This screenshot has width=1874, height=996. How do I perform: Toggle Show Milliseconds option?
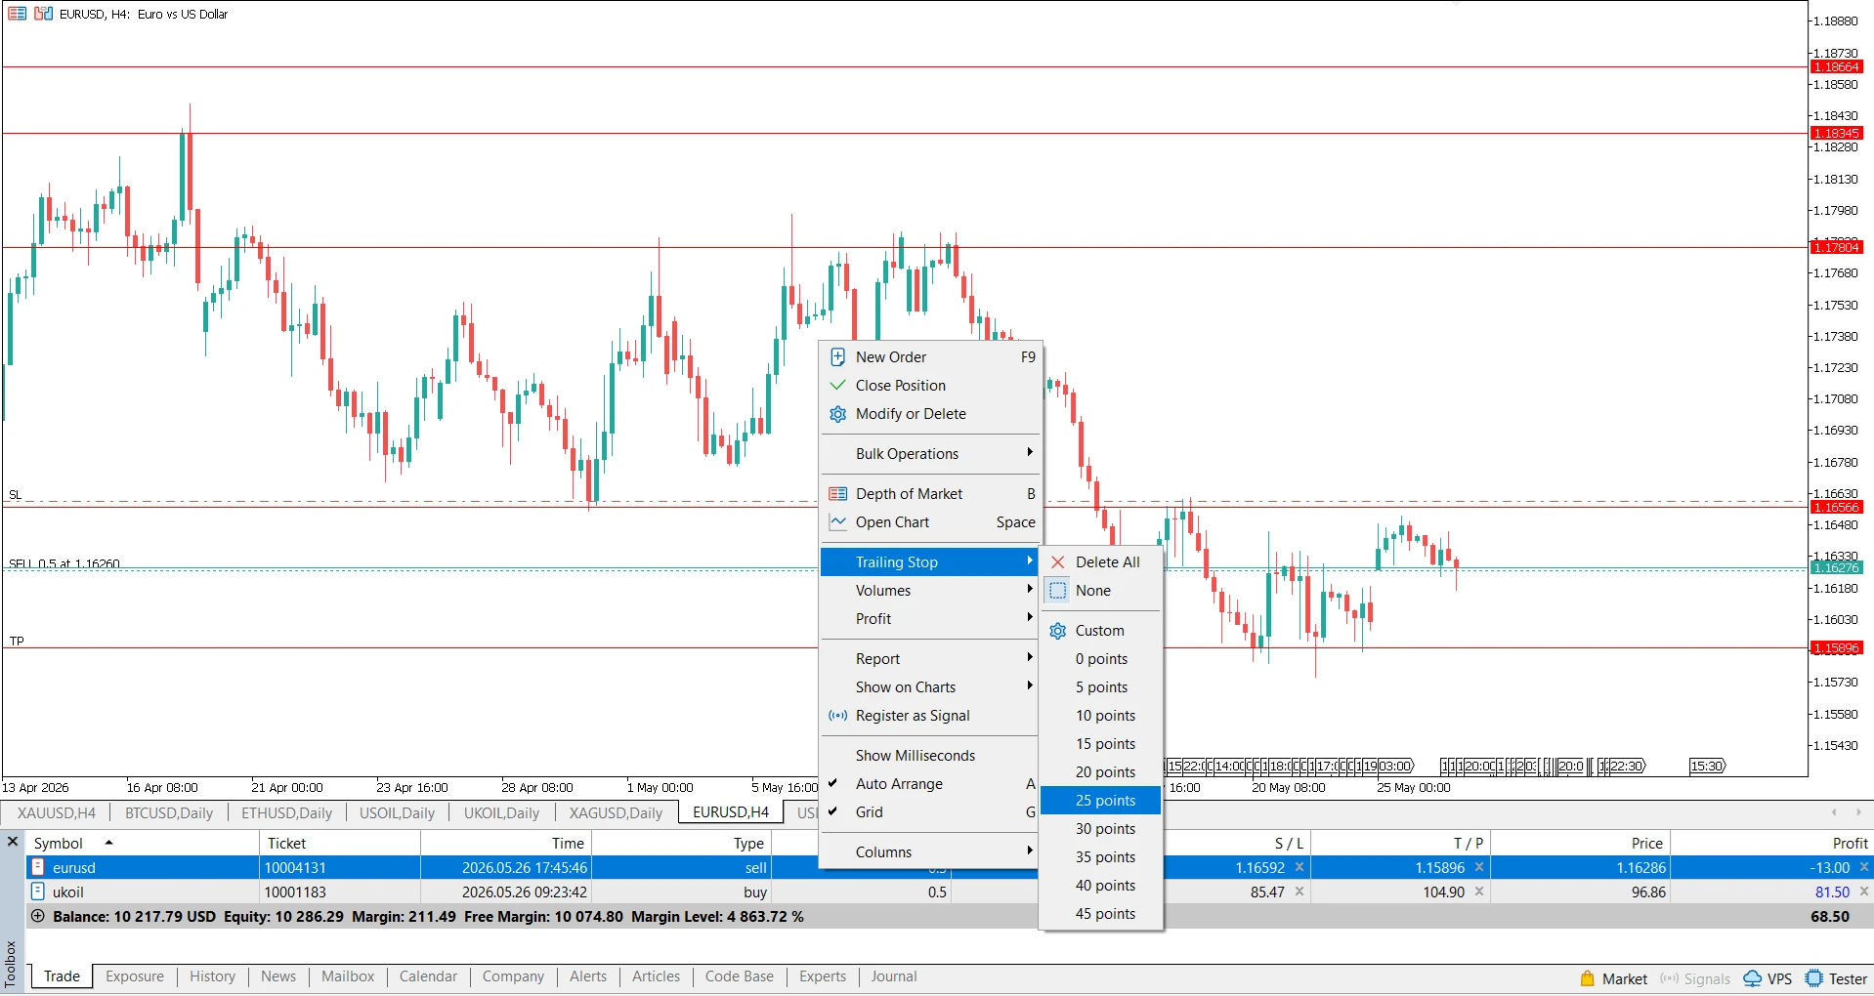(x=929, y=756)
